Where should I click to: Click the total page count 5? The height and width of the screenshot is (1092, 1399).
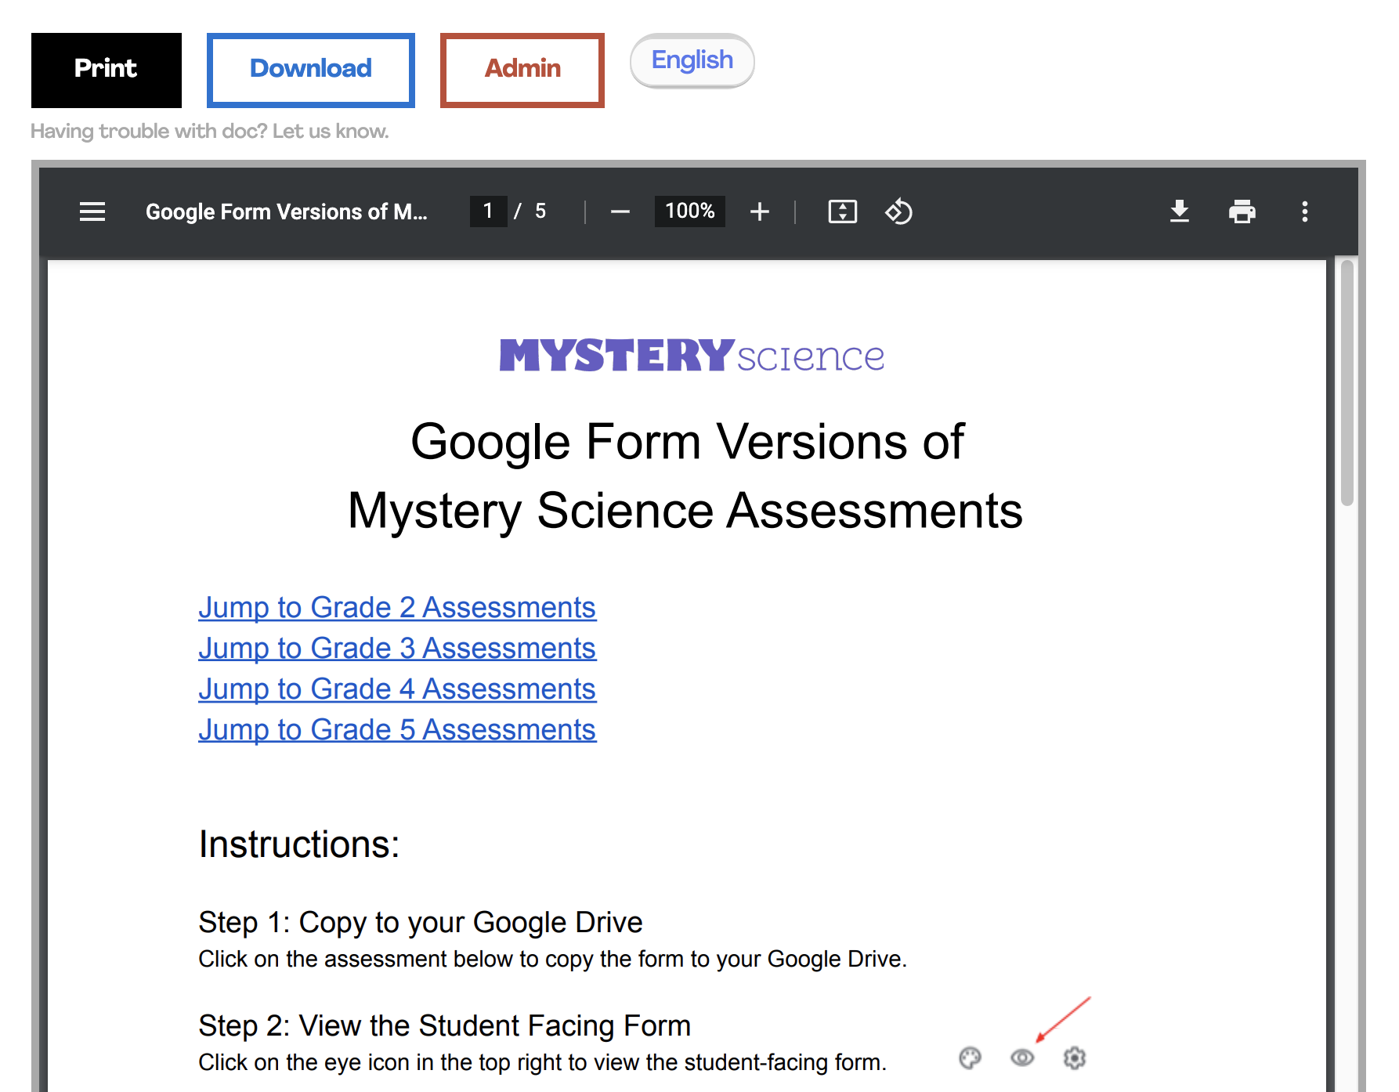pos(540,212)
